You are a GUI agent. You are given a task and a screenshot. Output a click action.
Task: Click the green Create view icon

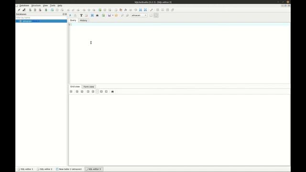[100, 10]
